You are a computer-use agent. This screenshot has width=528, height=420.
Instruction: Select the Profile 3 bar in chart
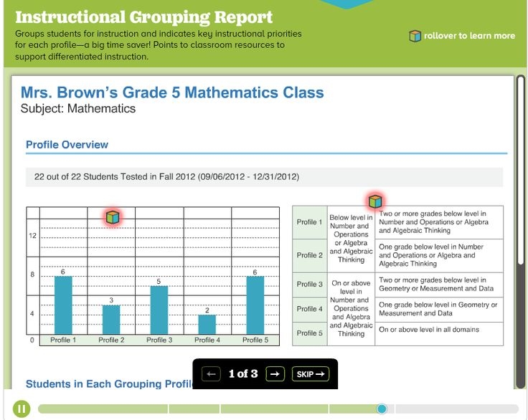[159, 310]
